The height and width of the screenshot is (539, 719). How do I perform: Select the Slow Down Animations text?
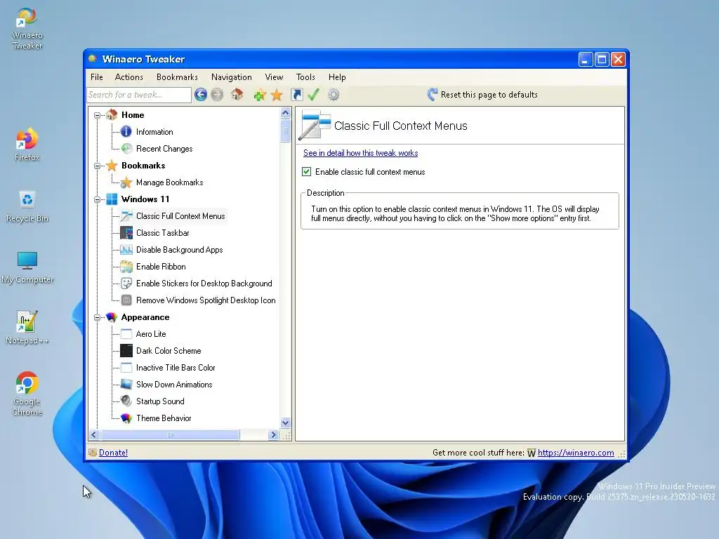point(174,385)
